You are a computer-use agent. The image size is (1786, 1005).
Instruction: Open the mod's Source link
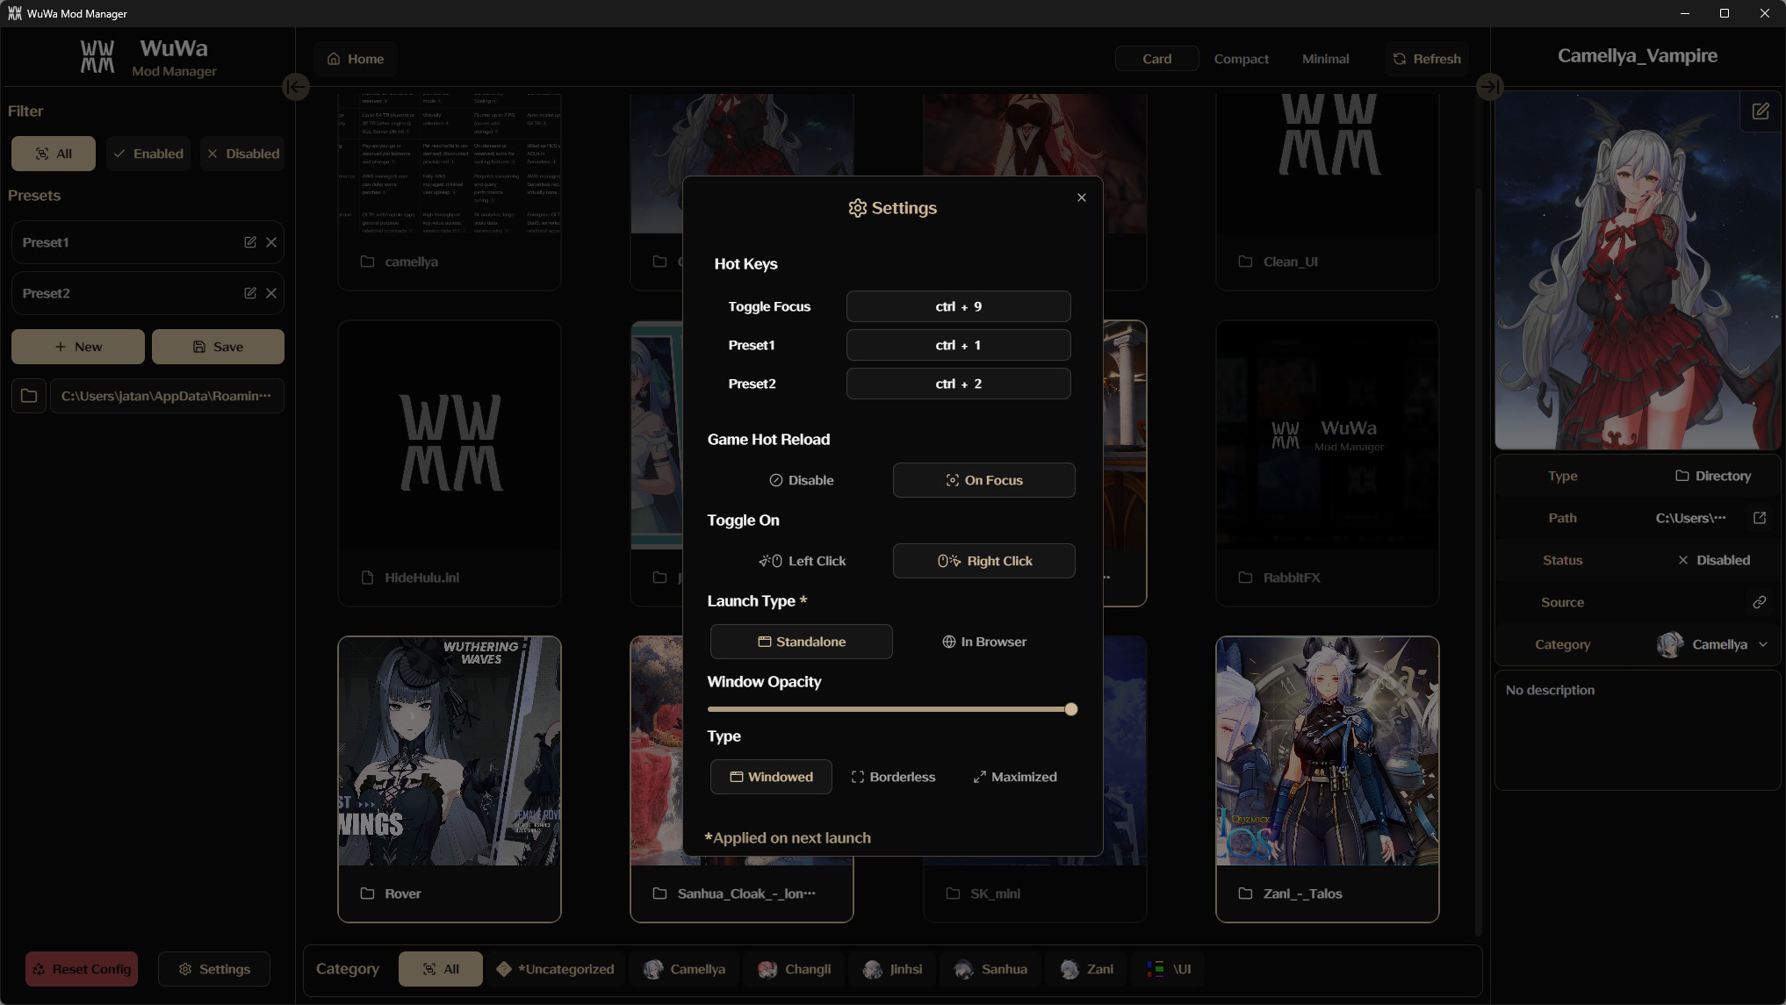click(1759, 602)
